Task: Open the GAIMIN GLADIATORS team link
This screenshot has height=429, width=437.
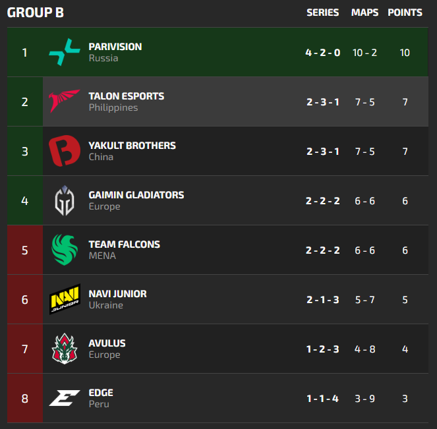Action: pos(136,195)
